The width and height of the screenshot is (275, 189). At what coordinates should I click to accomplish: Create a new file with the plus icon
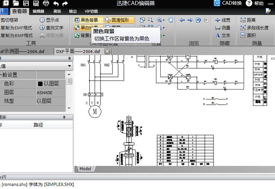click(x=6, y=3)
